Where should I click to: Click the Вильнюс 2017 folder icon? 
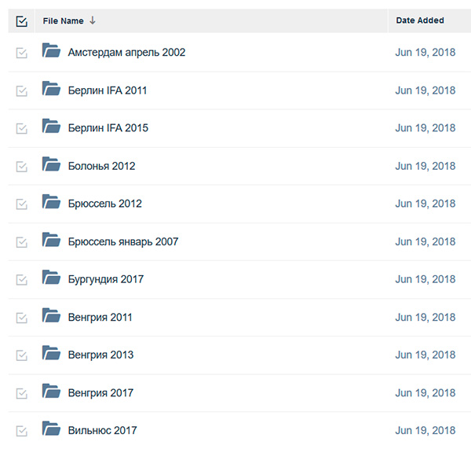[51, 429]
